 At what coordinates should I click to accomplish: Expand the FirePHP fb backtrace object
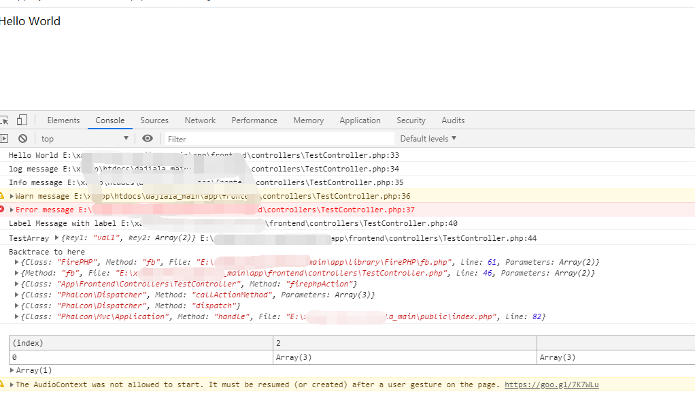point(17,263)
